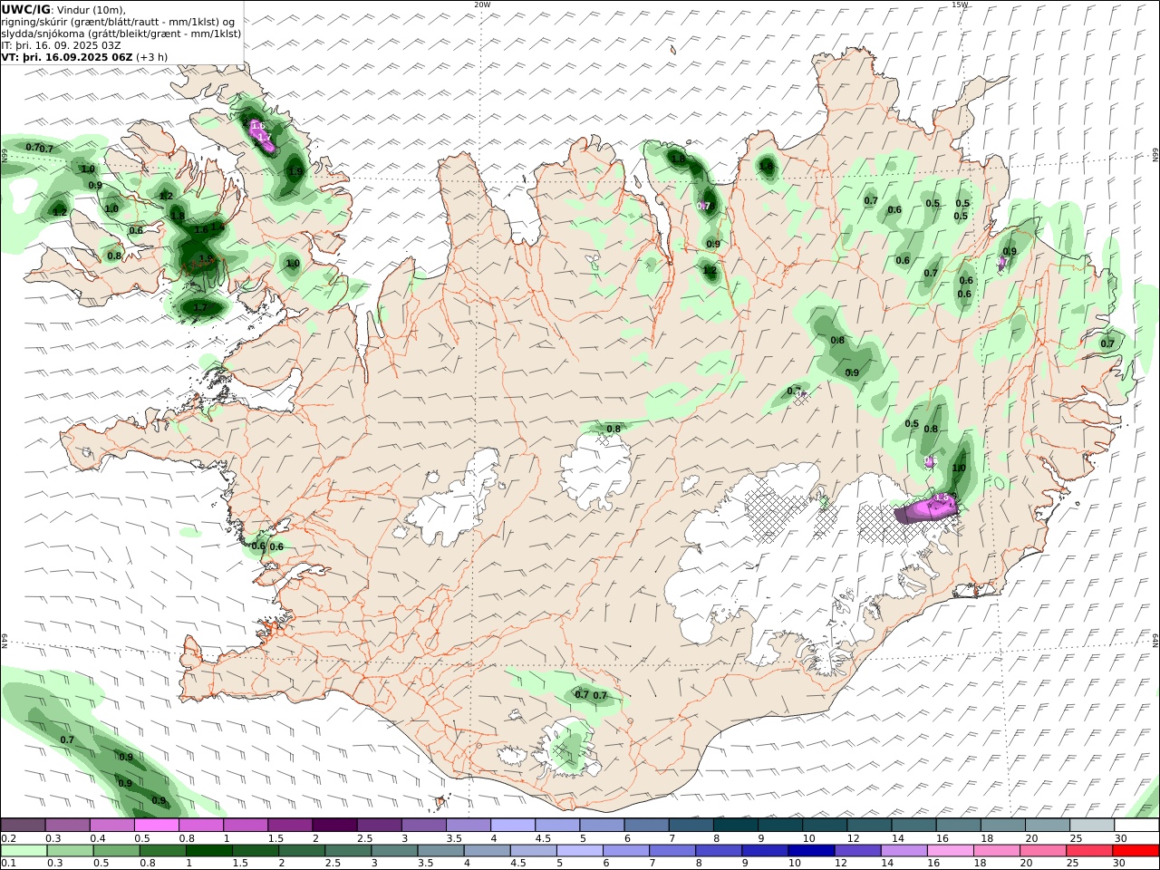Click deep blue bottom-row swatch between 10 and 12
The height and width of the screenshot is (870, 1160).
pos(810,851)
